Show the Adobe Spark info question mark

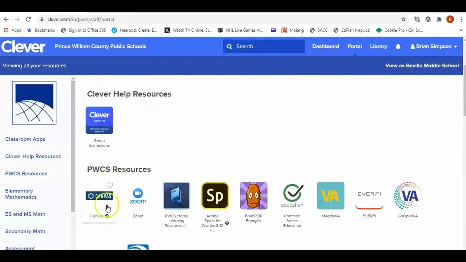(x=227, y=223)
